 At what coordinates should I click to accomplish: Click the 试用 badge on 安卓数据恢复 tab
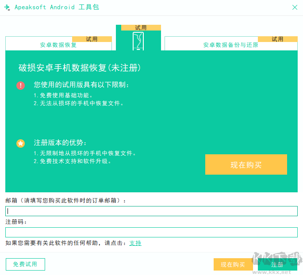pos(92,39)
